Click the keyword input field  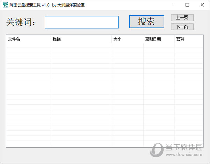coord(82,22)
